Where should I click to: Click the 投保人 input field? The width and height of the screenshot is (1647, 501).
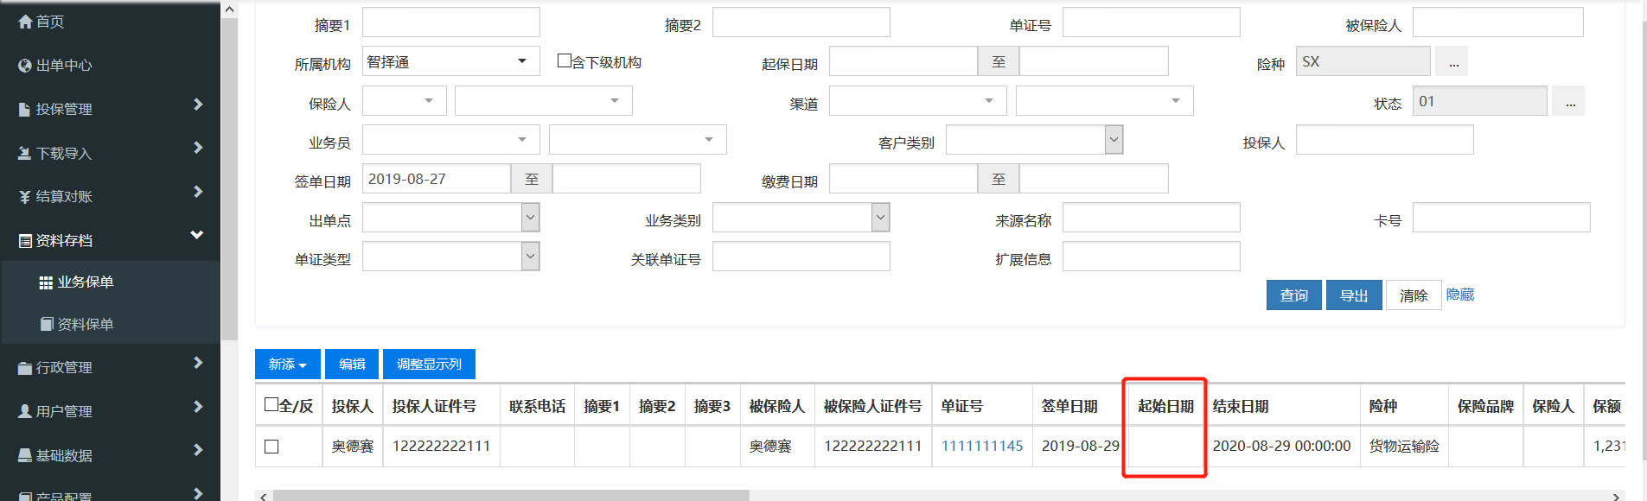(1384, 140)
